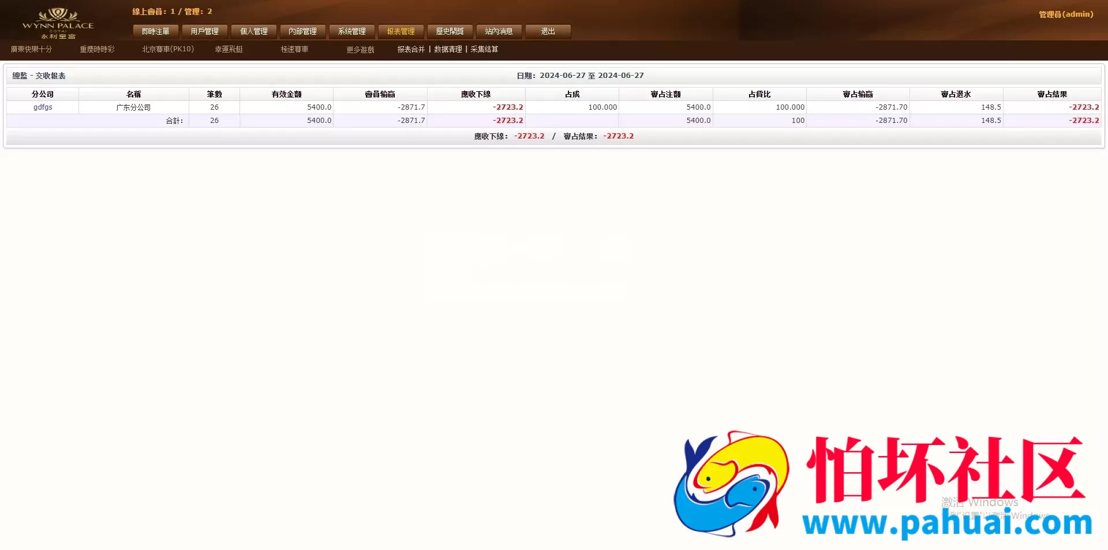Click the 合計 total row label
This screenshot has width=1108, height=550.
[x=174, y=121]
